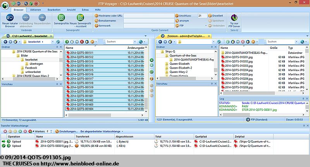310x167 pixels.
Task: Click remote Suchen search field
Action: (281, 42)
